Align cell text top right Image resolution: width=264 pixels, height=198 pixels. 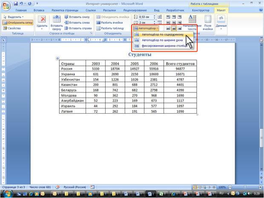pyautogui.click(x=180, y=17)
